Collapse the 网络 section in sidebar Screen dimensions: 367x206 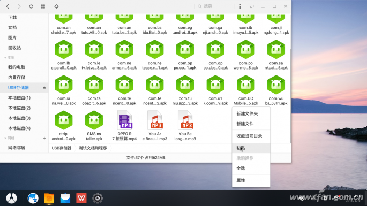[5, 138]
